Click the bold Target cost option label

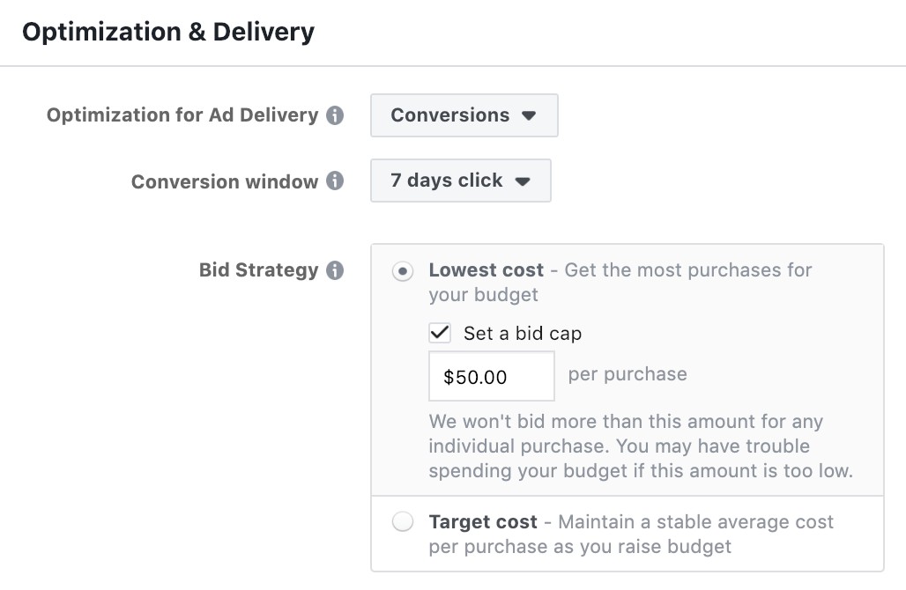click(483, 521)
